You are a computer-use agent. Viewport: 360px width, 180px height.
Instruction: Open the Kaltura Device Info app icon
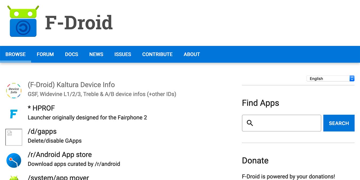tap(14, 90)
